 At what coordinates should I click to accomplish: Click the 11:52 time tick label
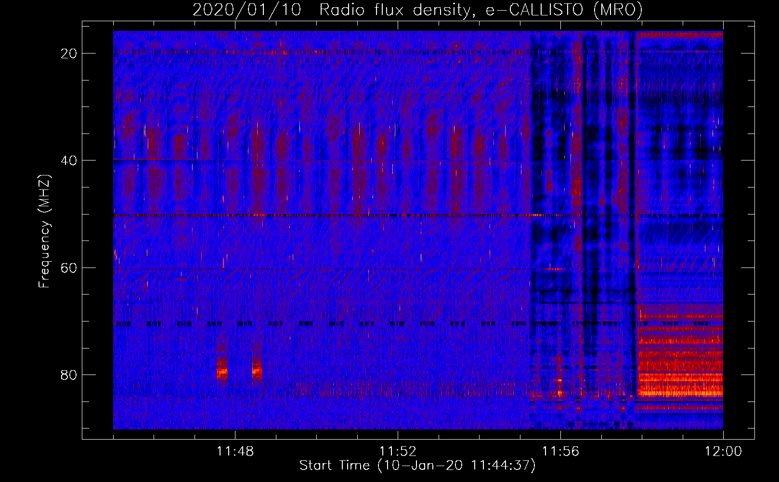(398, 452)
